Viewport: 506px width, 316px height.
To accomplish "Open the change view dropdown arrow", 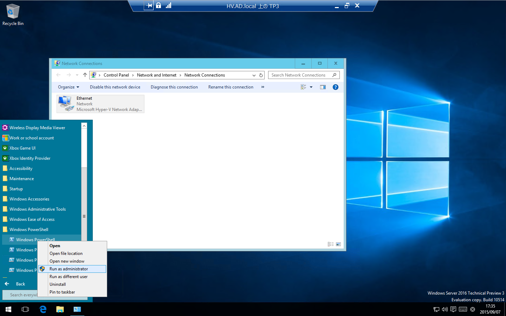I will pos(311,87).
